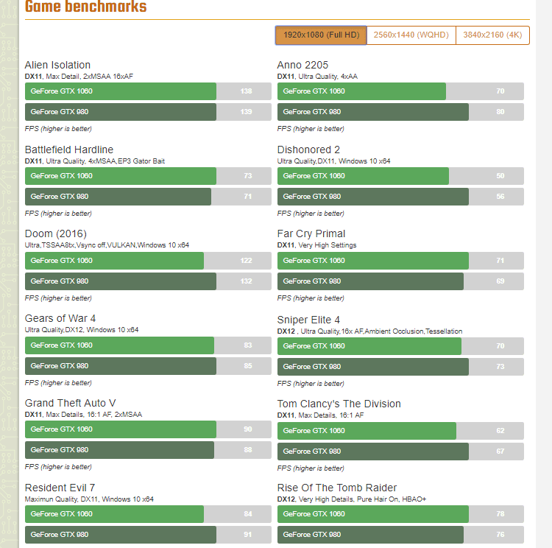Click the GTX 1060 bar under Tom Clancy's The Division
552x548 pixels.
[x=367, y=431]
